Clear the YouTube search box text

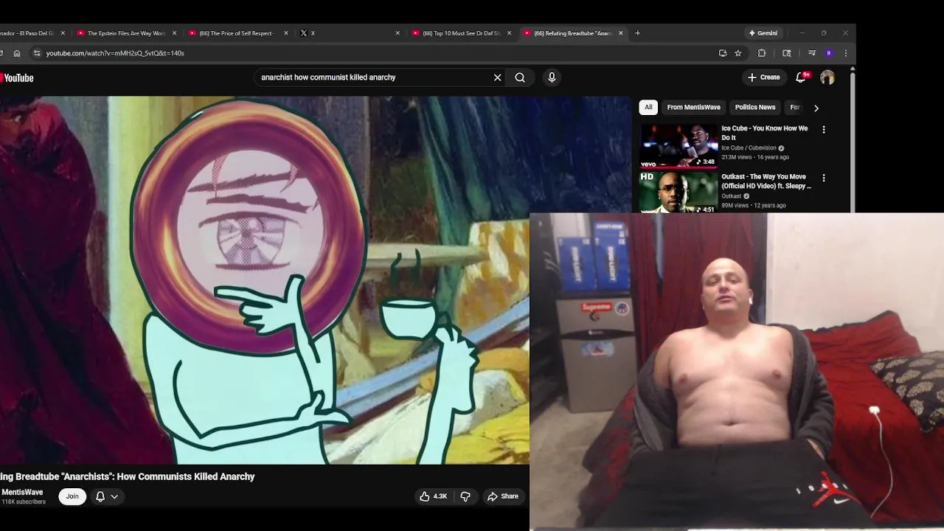click(497, 77)
